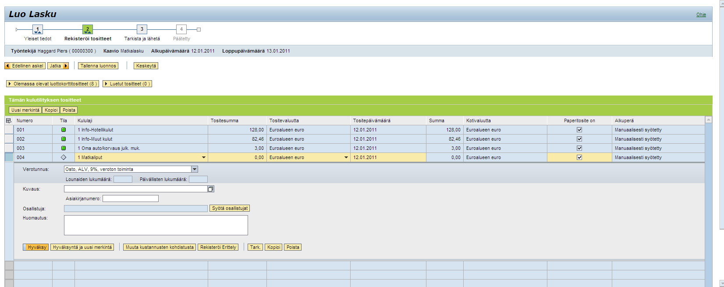Click Tark. button

(255, 247)
